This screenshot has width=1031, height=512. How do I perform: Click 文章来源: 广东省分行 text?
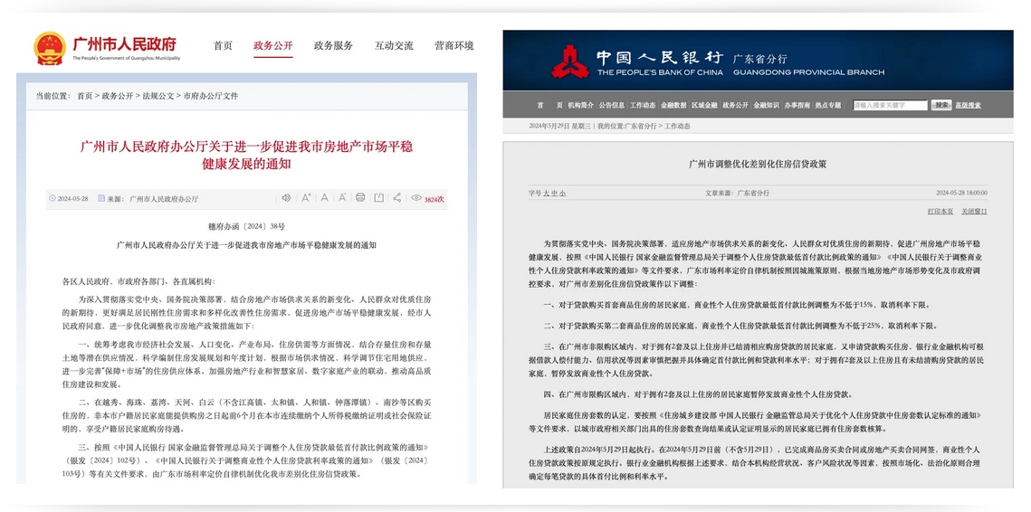737,194
